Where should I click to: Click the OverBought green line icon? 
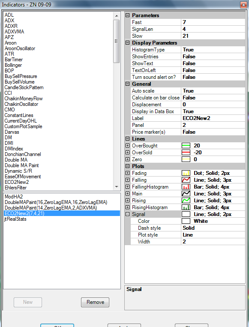(186, 146)
